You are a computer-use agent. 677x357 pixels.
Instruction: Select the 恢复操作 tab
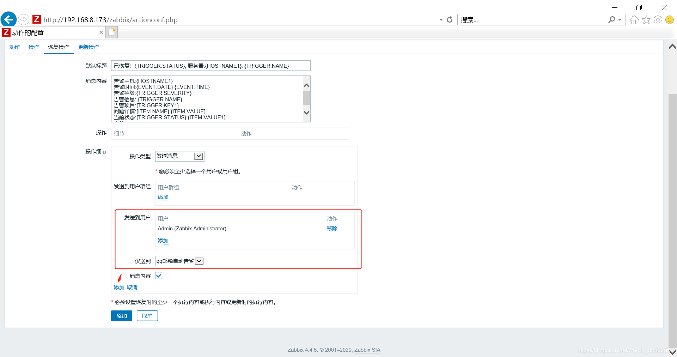[59, 47]
